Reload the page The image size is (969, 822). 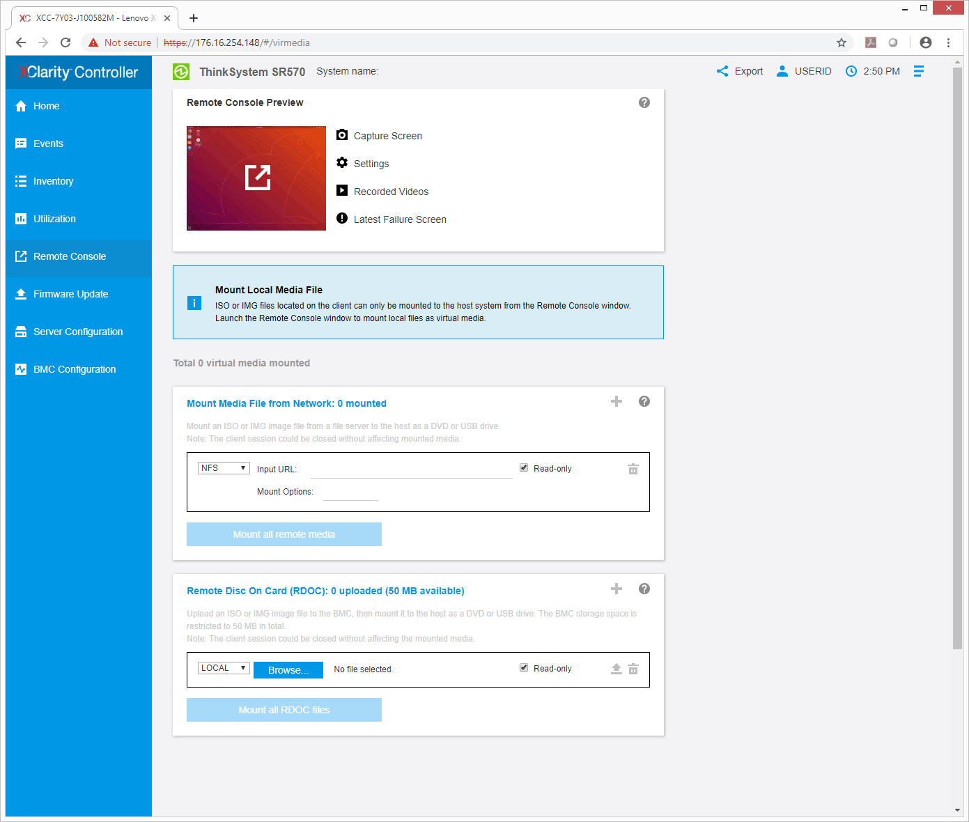coord(65,42)
